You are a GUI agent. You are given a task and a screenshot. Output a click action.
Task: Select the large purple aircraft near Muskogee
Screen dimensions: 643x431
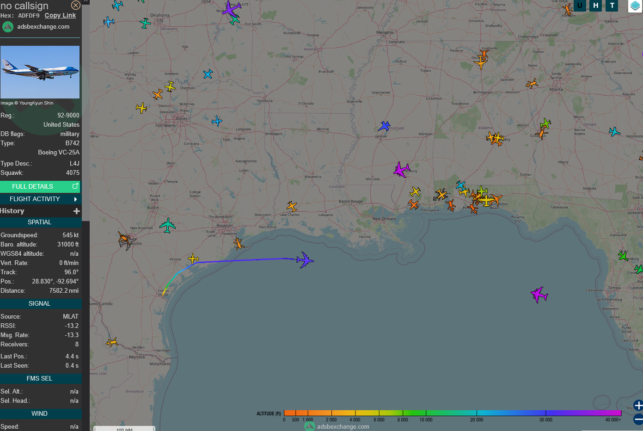pos(231,8)
